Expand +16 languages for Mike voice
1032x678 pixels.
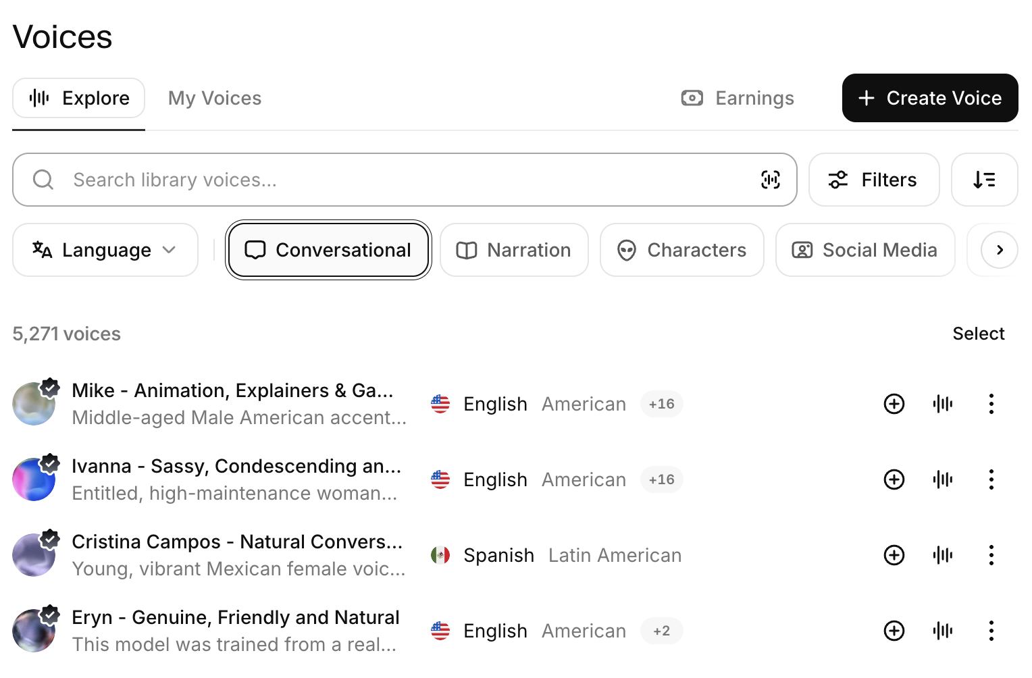[x=662, y=404]
